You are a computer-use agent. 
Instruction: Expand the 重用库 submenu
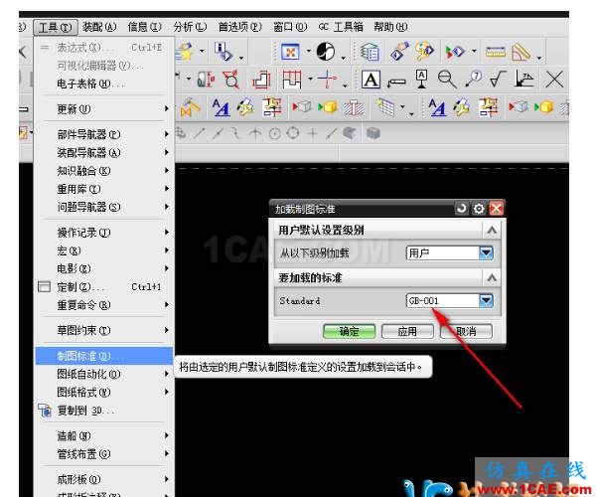[x=103, y=189]
